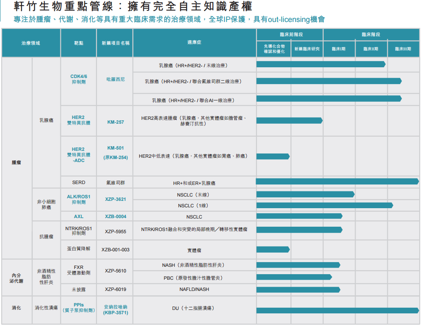Image resolution: width=421 pixels, height=325 pixels.
Task: Click the subtitle mentioning out-licensing機會
Action: click(169, 19)
